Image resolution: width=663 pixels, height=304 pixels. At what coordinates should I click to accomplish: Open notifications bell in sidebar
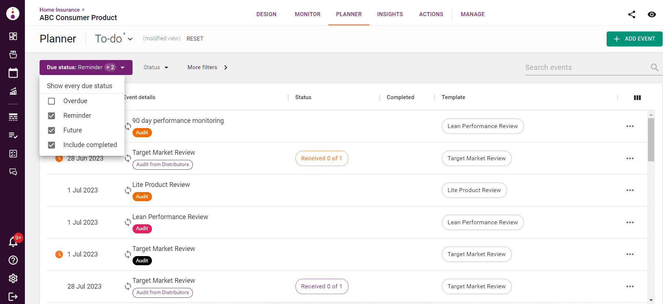pos(13,242)
